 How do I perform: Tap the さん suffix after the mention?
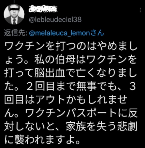tap(97, 33)
